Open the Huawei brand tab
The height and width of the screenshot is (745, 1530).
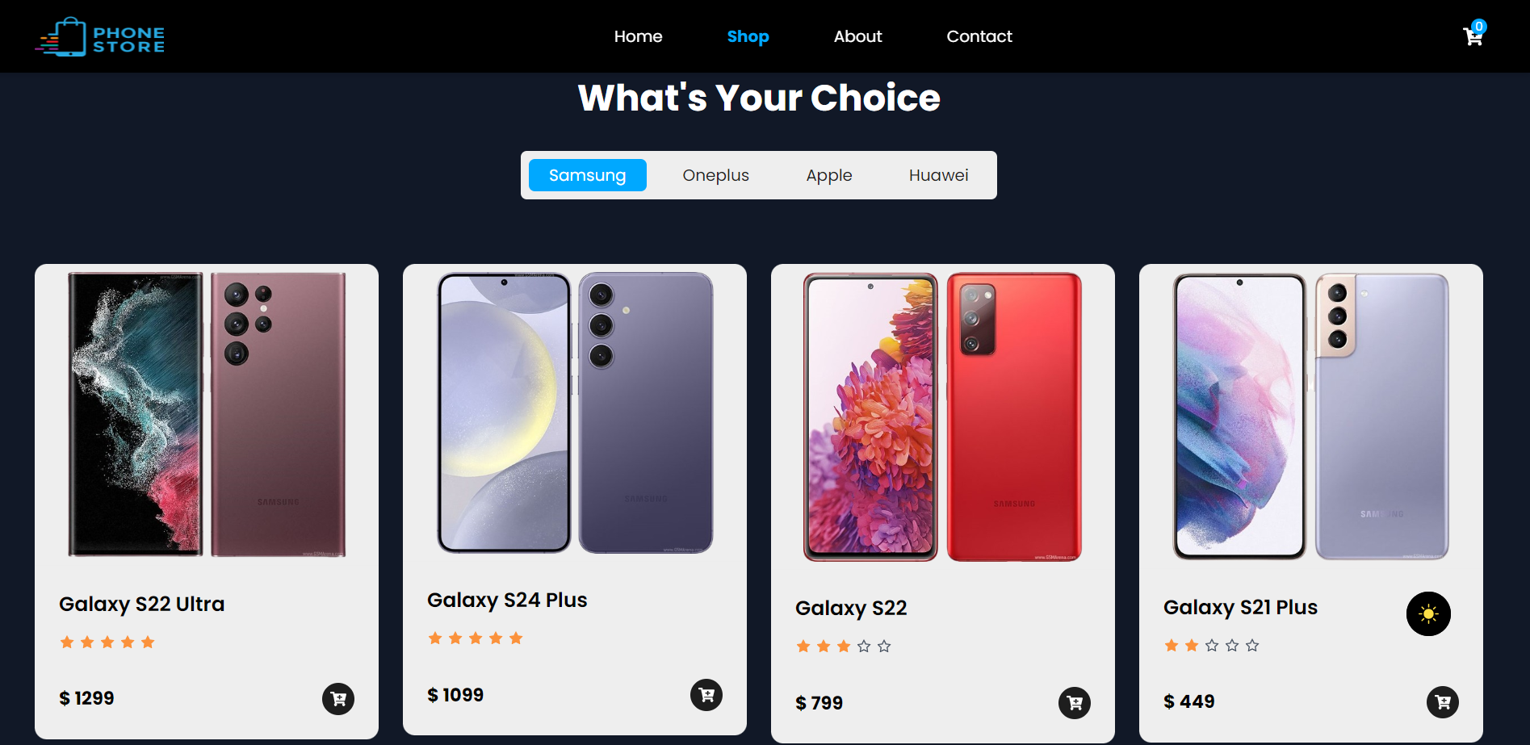pos(939,175)
